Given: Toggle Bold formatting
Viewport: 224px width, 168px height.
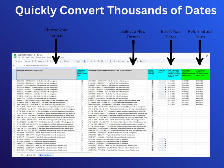Looking at the screenshot, I should click(85, 61).
